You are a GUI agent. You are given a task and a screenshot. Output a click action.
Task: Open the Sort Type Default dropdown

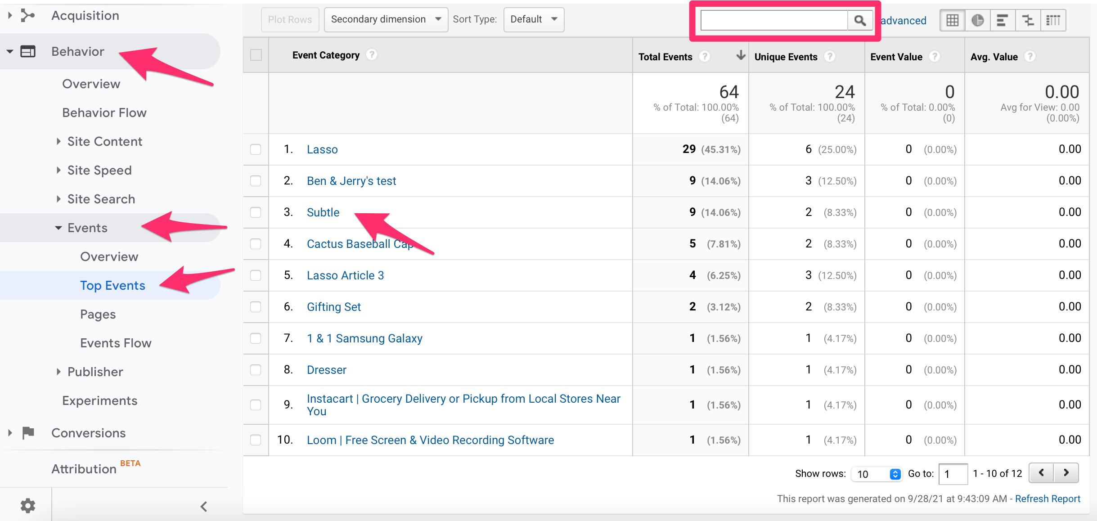(x=534, y=19)
